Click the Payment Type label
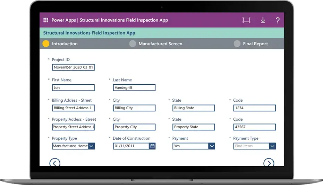Screen dimensions: 323x185 pyautogui.click(x=246, y=138)
